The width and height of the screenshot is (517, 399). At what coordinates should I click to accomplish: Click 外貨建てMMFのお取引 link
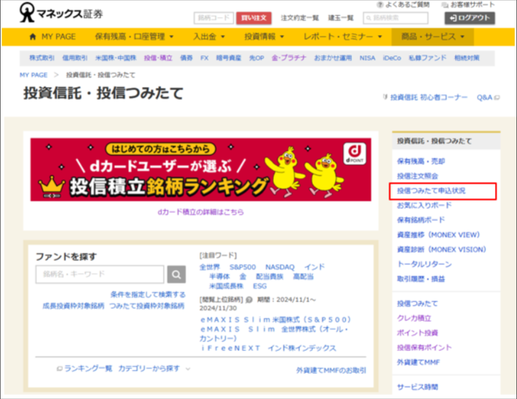click(x=331, y=370)
